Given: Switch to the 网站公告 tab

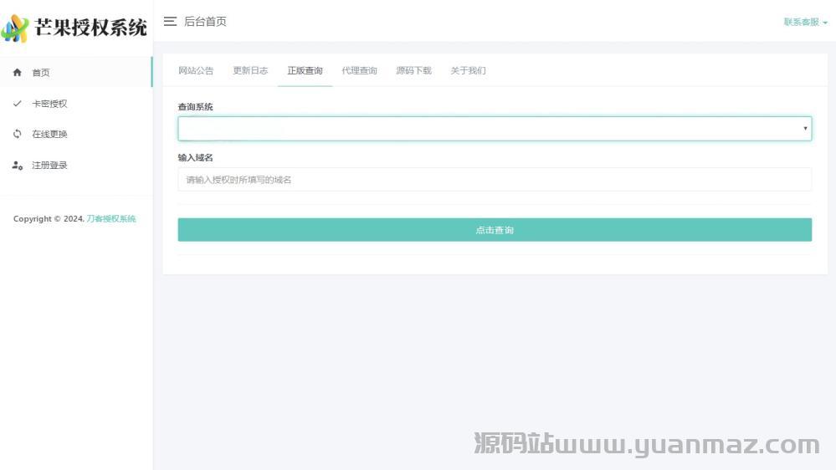Looking at the screenshot, I should (x=196, y=71).
